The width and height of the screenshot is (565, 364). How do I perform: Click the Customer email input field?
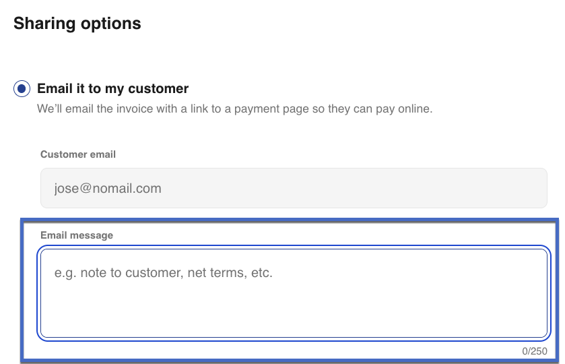tap(294, 188)
